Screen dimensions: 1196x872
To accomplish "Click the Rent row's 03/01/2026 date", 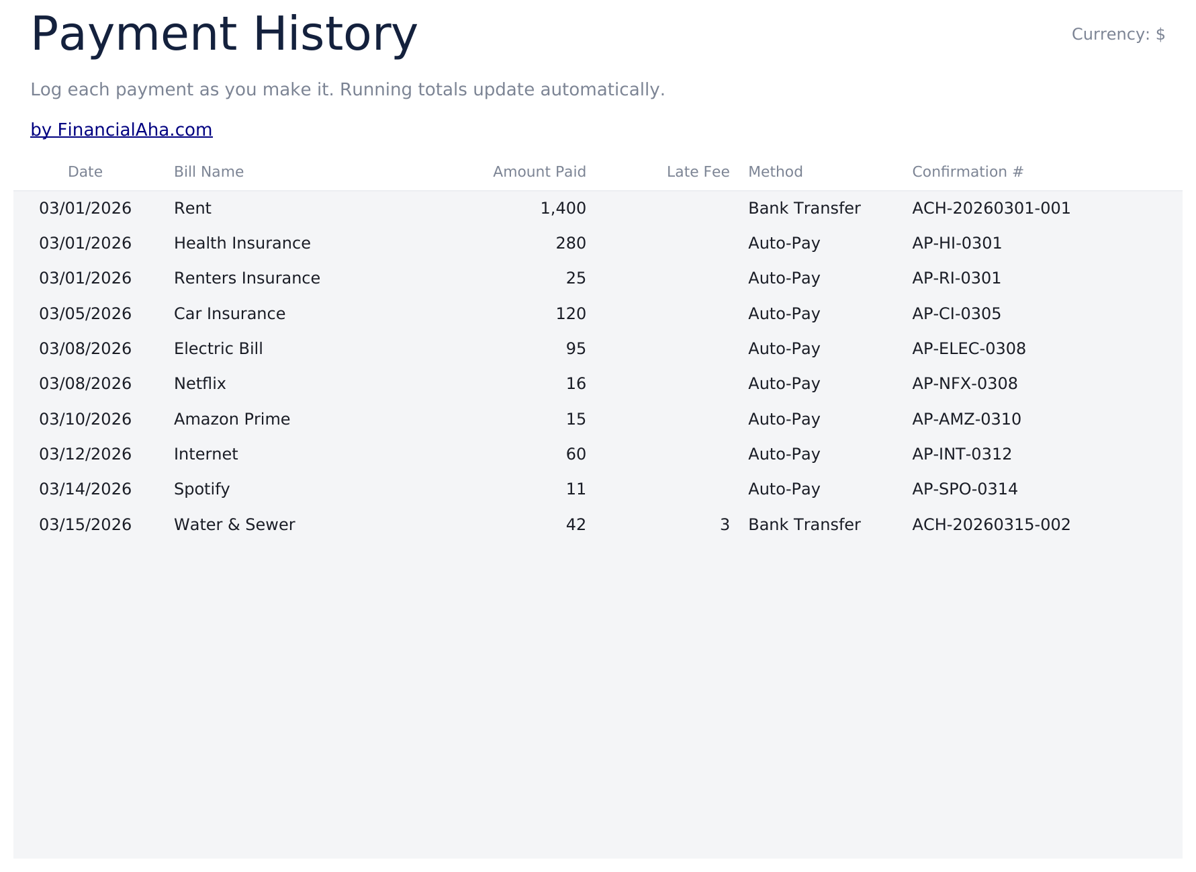I will pyautogui.click(x=85, y=208).
